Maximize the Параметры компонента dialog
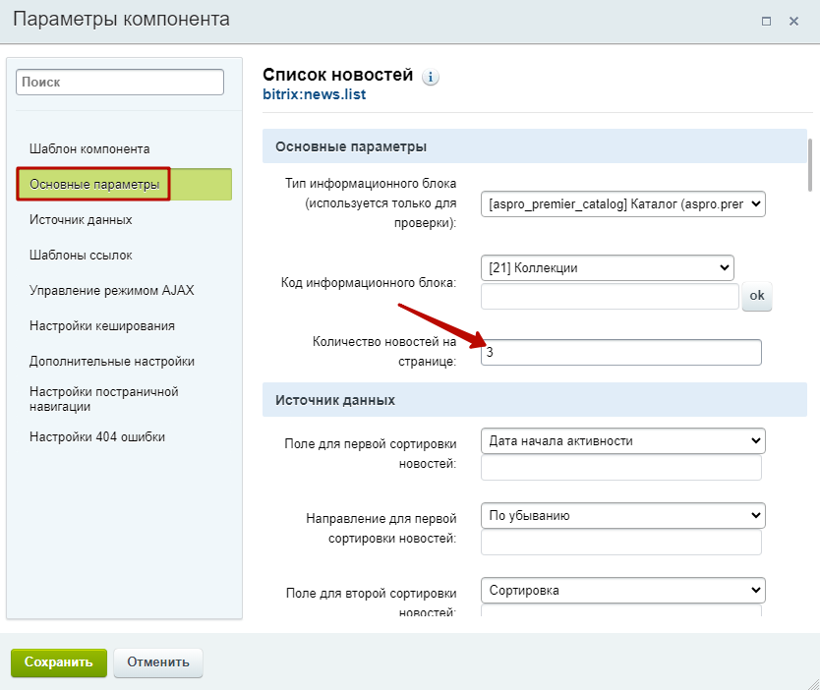The image size is (820, 690). [766, 21]
